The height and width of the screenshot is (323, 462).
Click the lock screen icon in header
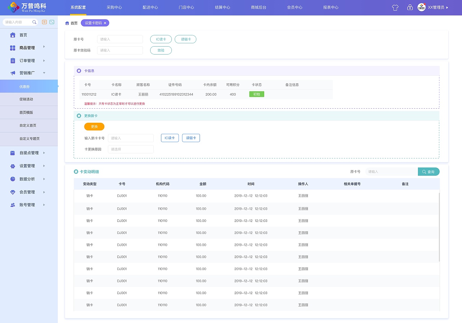click(410, 8)
